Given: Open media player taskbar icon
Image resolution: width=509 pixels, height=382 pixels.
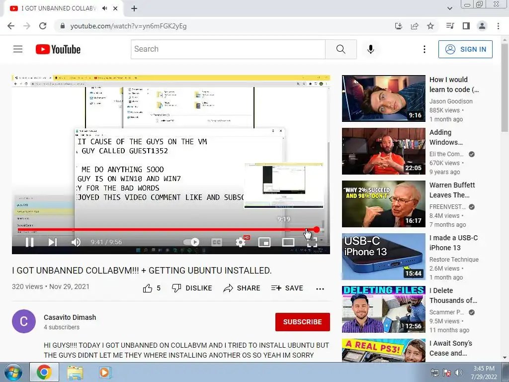Looking at the screenshot, I should click(x=104, y=372).
